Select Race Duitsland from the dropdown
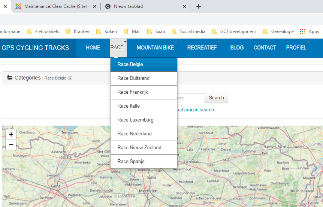This screenshot has width=323, height=207. tap(133, 78)
